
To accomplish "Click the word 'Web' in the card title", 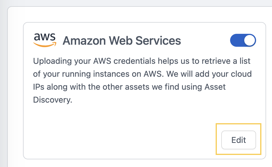I will point(121,41).
